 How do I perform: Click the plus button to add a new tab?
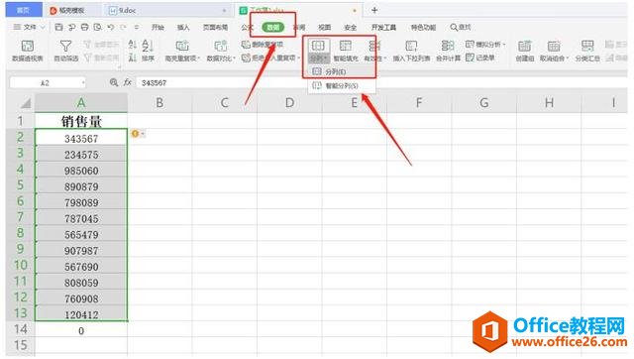374,10
